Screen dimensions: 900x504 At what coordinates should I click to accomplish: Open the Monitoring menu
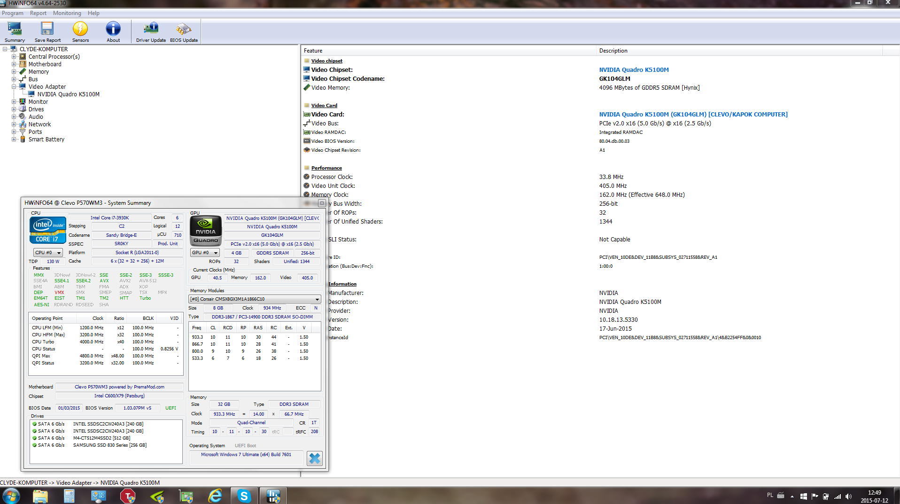tap(67, 13)
